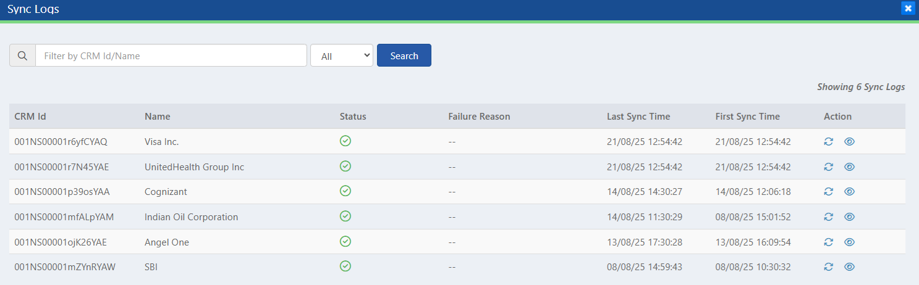Click the Action column header
919x285 pixels.
pyautogui.click(x=837, y=116)
